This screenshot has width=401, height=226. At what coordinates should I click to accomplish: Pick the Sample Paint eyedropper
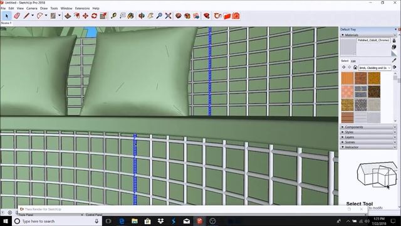point(394,60)
